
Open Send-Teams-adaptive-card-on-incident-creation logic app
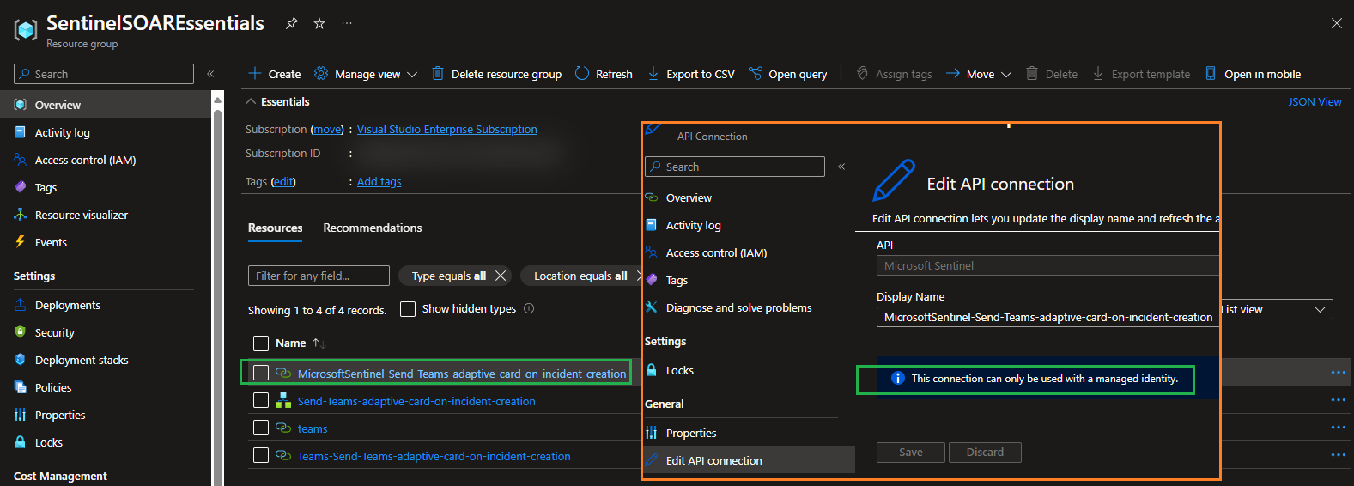point(416,401)
